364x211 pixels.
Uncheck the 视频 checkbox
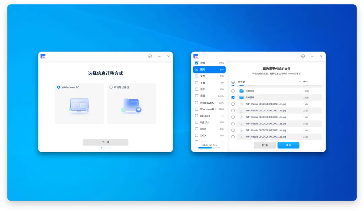(x=196, y=63)
